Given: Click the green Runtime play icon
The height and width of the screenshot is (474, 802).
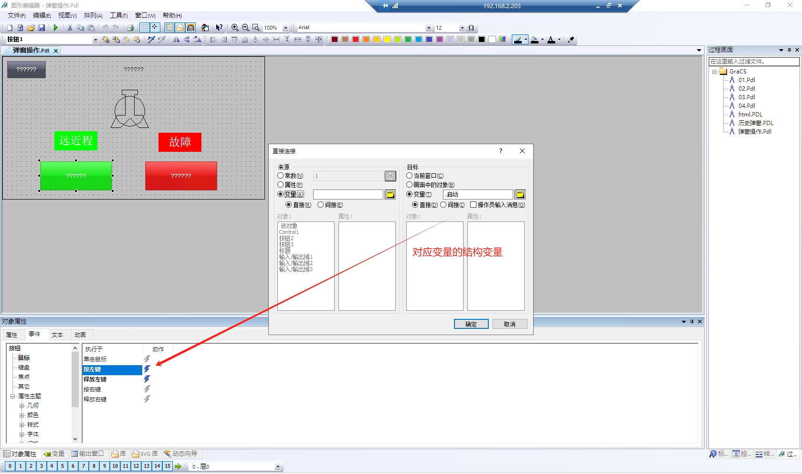Looking at the screenshot, I should (56, 28).
